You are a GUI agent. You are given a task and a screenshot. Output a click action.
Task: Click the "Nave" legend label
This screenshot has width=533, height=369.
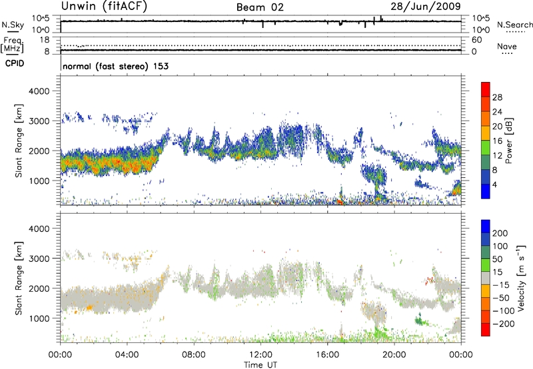pos(507,47)
